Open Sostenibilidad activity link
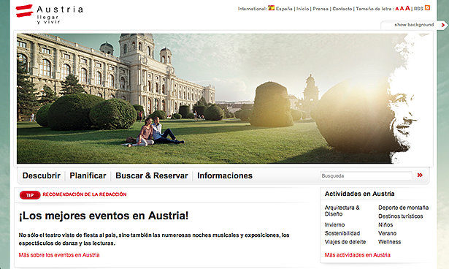This screenshot has height=269, width=449. 342,233
